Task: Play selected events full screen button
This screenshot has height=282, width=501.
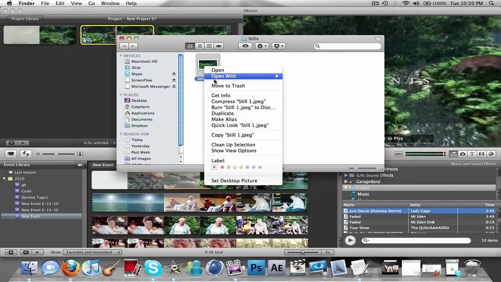Action: click(26, 252)
